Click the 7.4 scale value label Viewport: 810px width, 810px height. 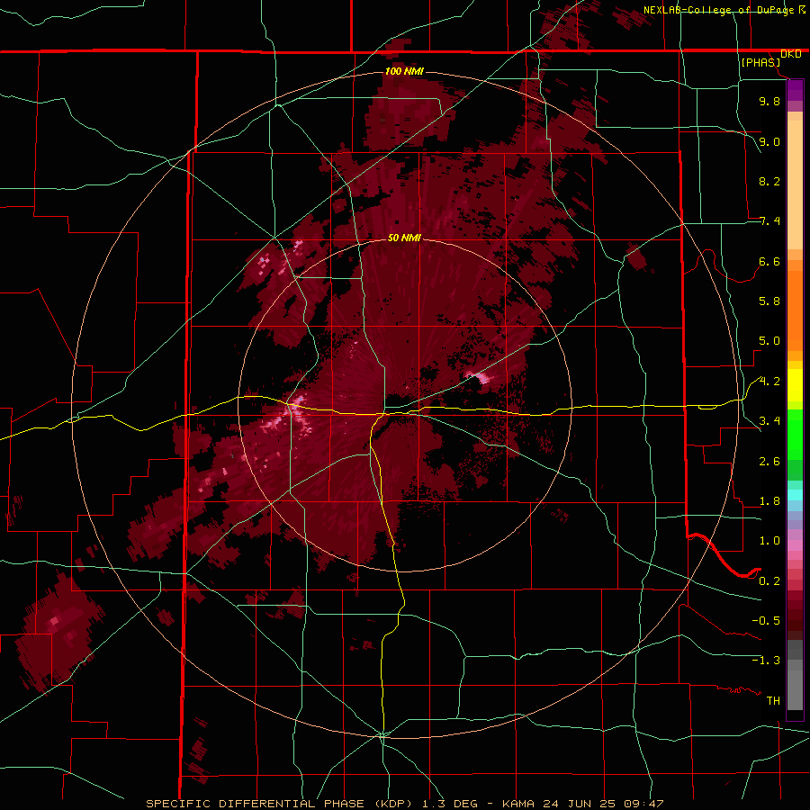769,221
